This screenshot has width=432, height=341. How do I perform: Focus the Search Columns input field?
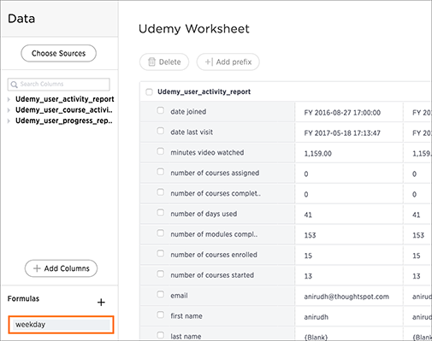(59, 85)
